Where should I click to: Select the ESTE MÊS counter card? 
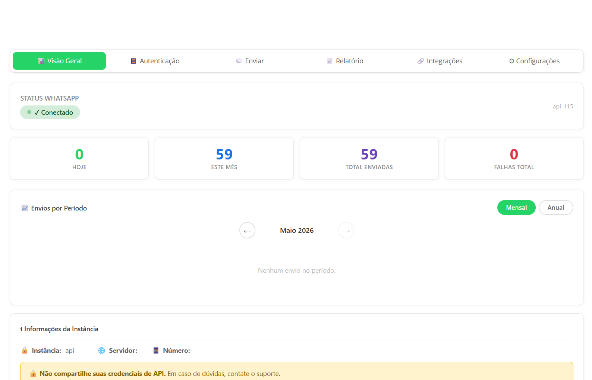pos(224,158)
